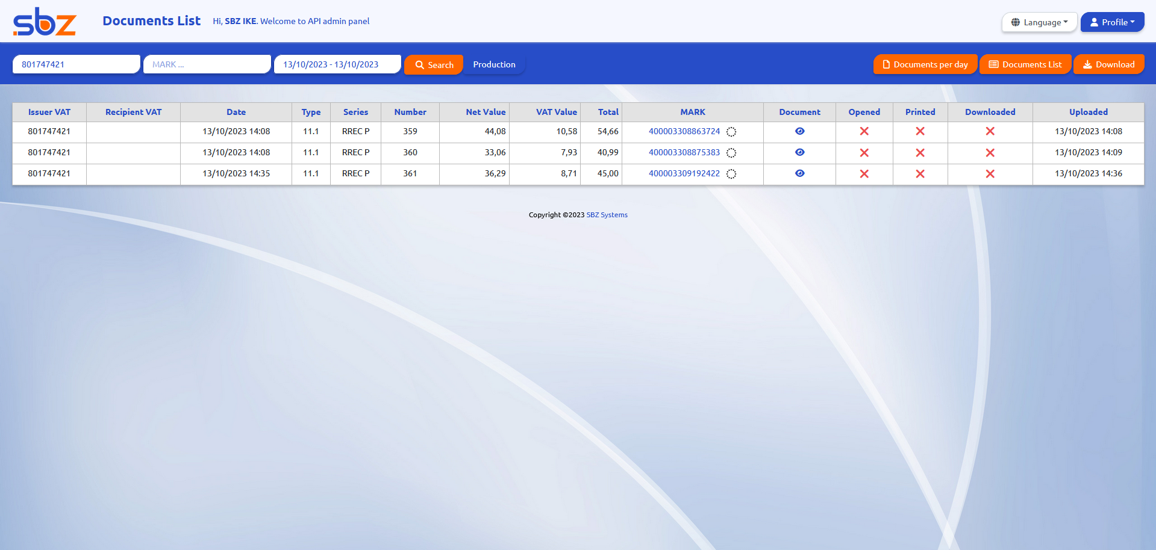Switch to the Documents List view
The image size is (1156, 550).
pos(1025,64)
